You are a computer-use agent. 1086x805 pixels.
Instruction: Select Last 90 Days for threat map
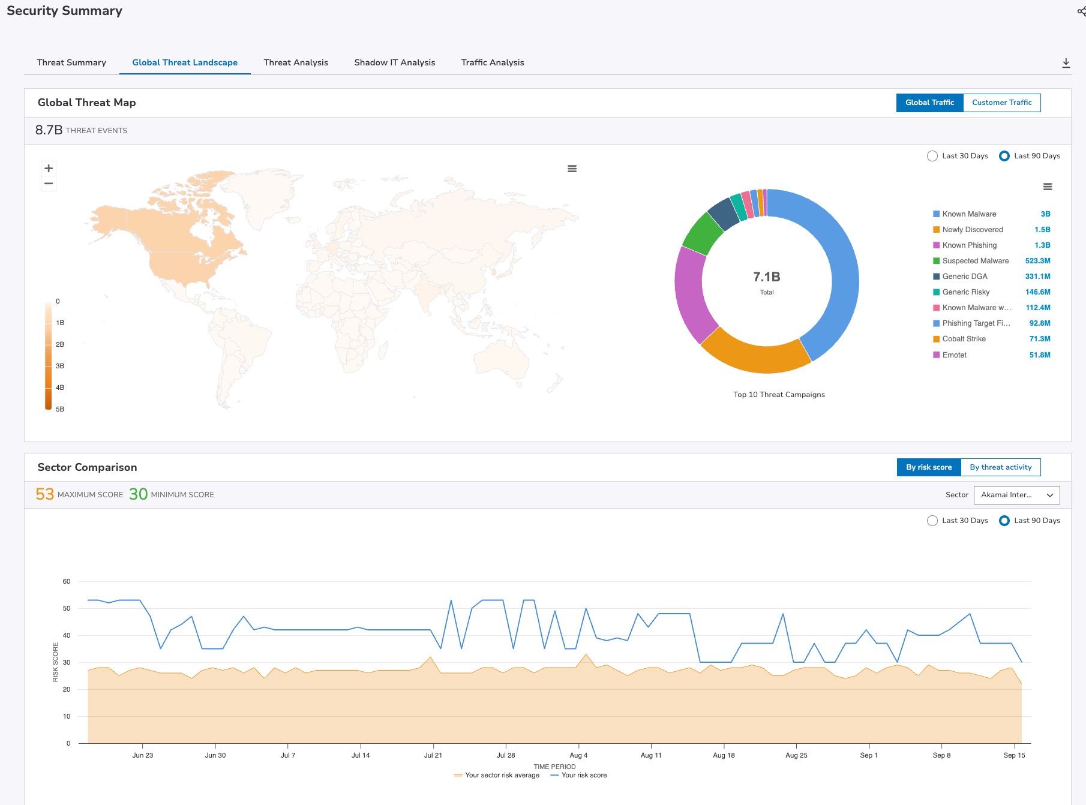click(x=1004, y=156)
